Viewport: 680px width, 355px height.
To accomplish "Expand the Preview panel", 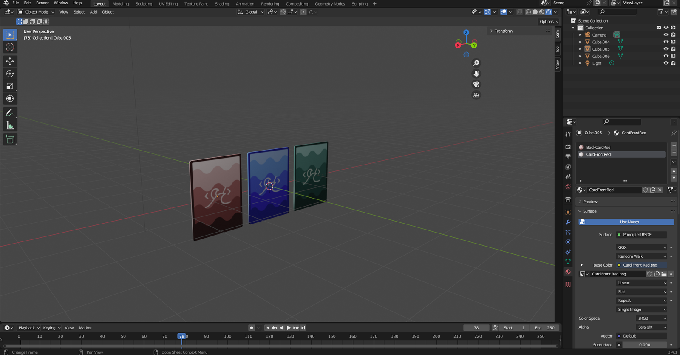I will 590,202.
